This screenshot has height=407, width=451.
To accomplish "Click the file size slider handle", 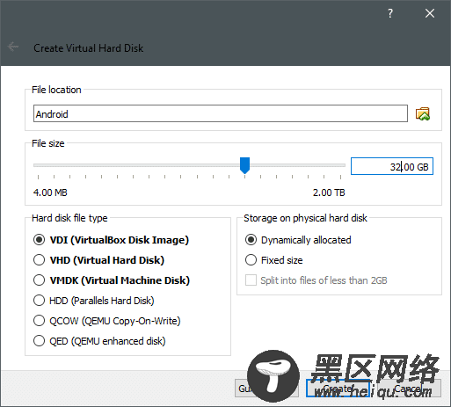I will pyautogui.click(x=244, y=165).
